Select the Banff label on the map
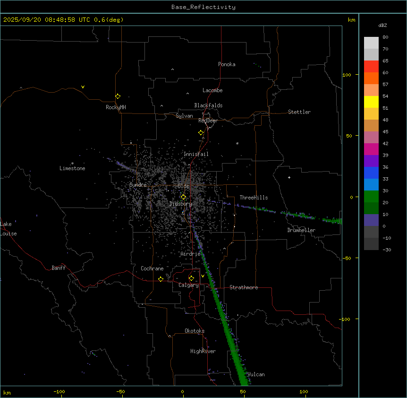 pos(59,268)
